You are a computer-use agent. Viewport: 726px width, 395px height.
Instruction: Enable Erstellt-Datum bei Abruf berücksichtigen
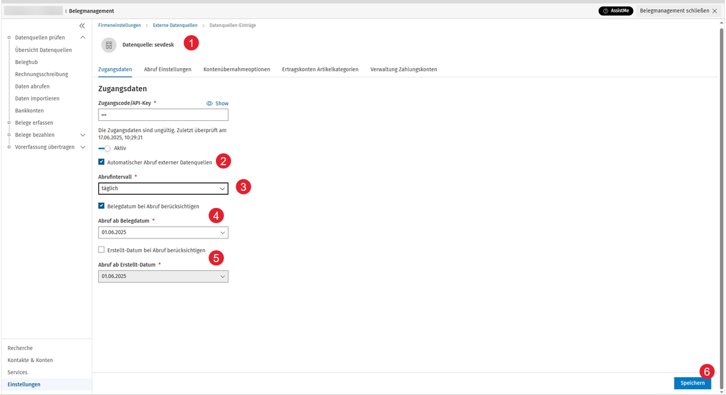pos(102,250)
